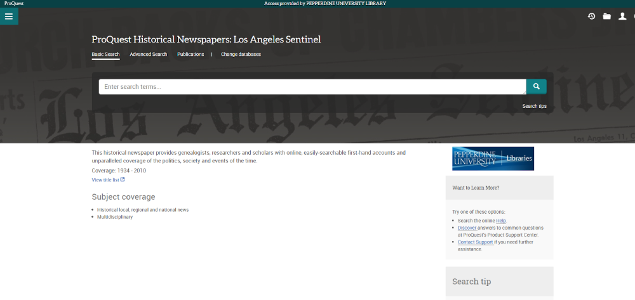Click the 'Coverage: 1934 - 2010' text
This screenshot has height=300, width=635.
click(x=119, y=171)
